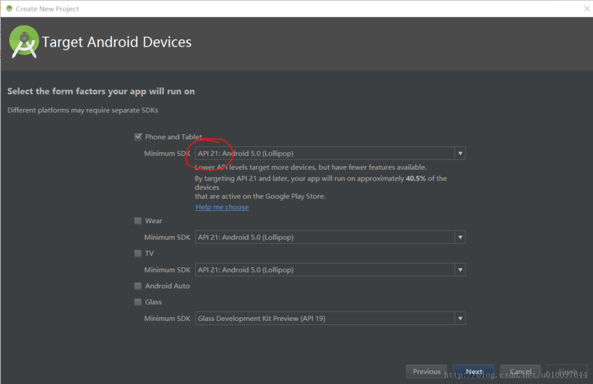Image resolution: width=593 pixels, height=384 pixels.
Task: Enable the TV form factor checkbox
Action: [x=138, y=253]
